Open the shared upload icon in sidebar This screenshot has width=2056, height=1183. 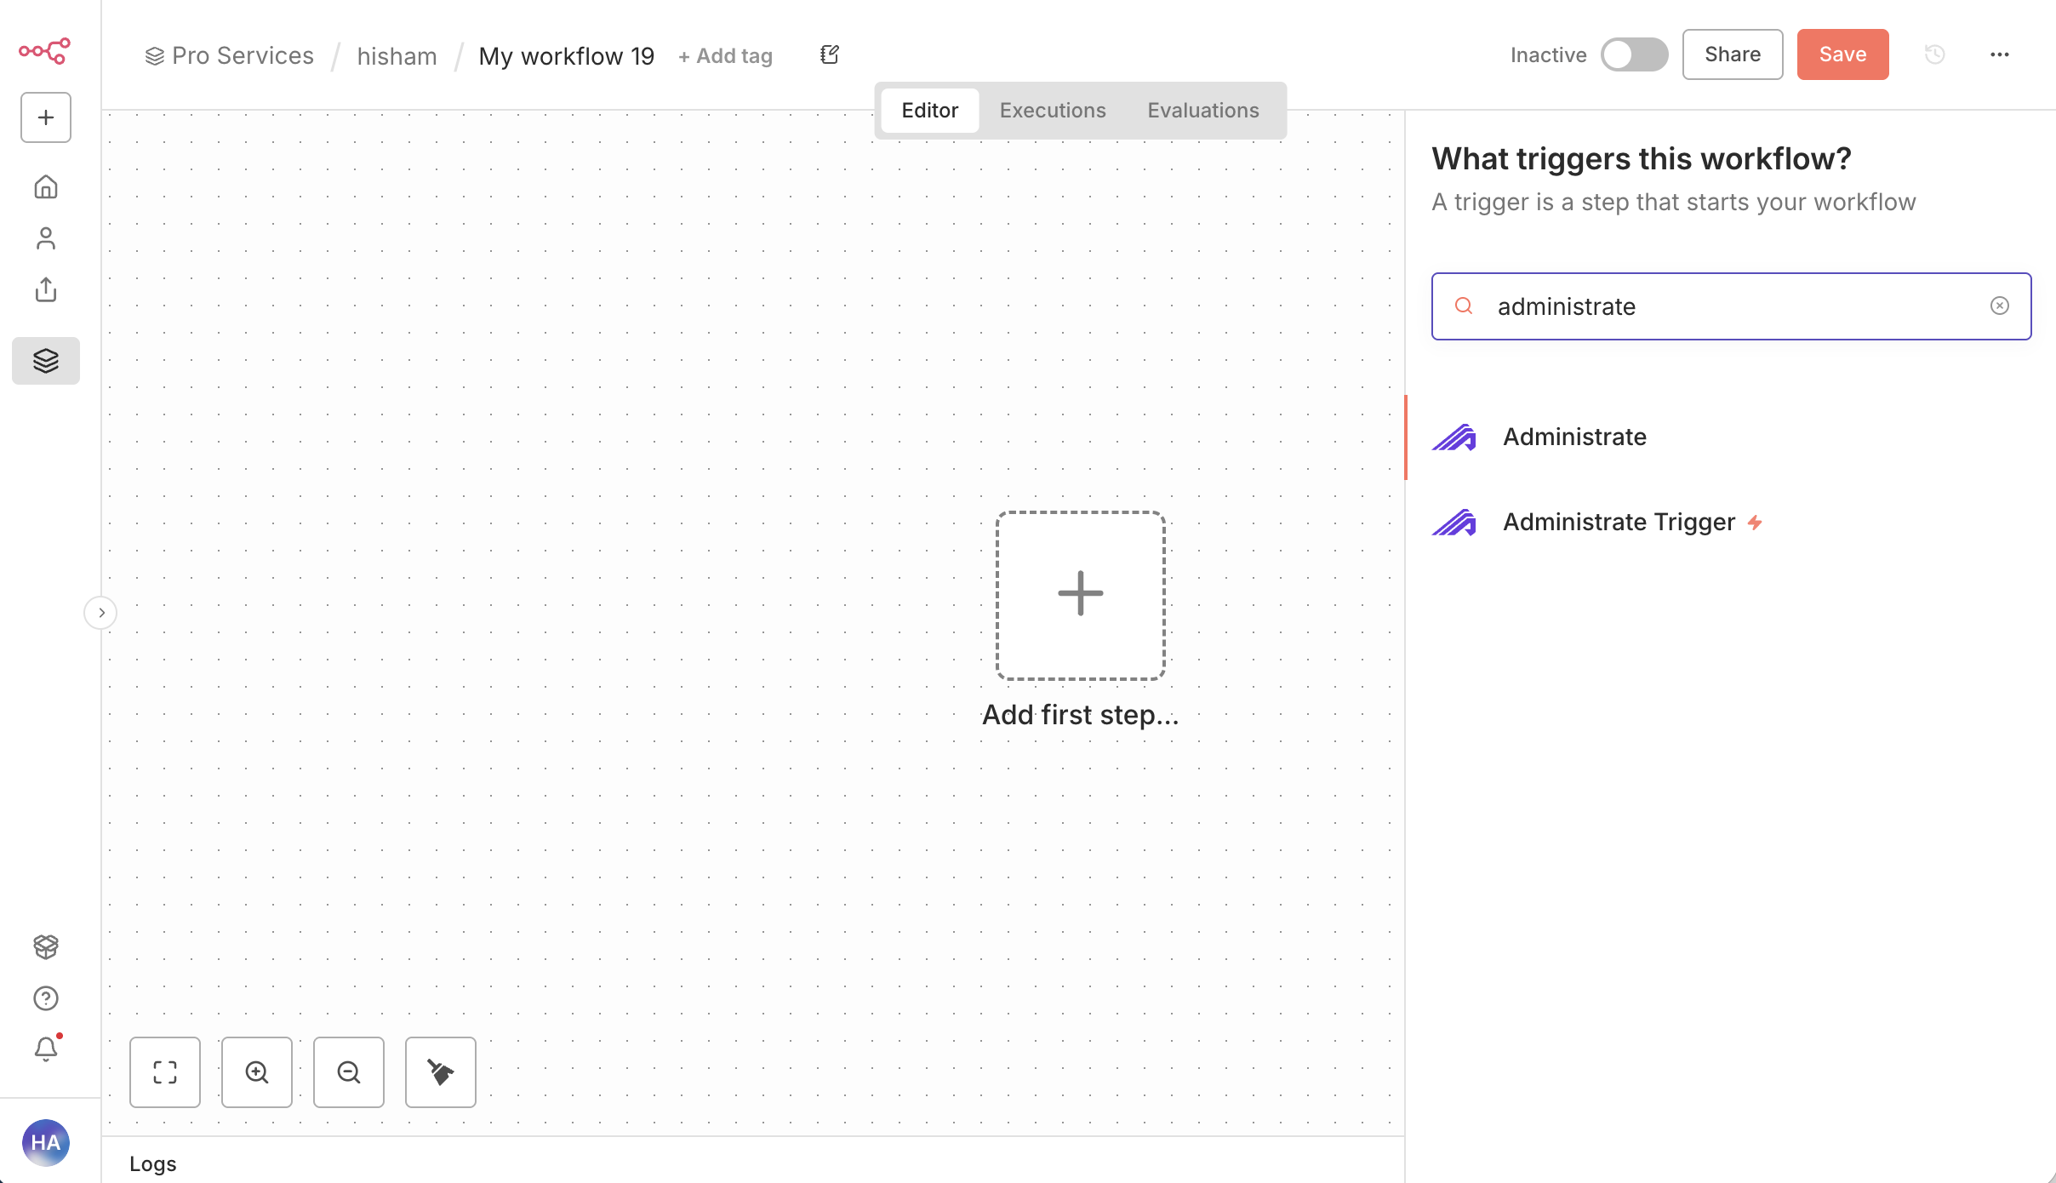(46, 289)
